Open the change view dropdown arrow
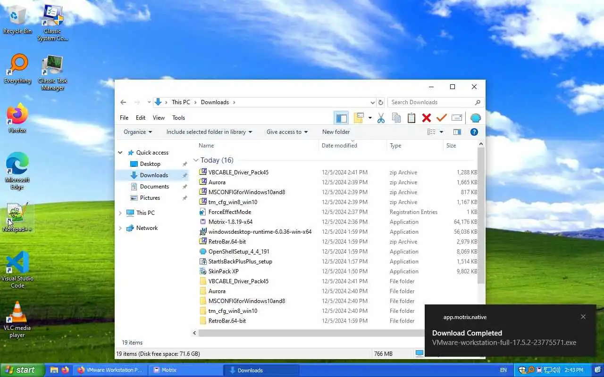Screen dimensions: 604x377 point(441,132)
